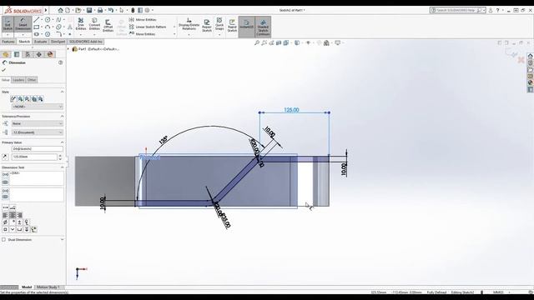Screen dimensions: 534x300
Task: Collapse the Dimension Text section
Action: [x=62, y=167]
